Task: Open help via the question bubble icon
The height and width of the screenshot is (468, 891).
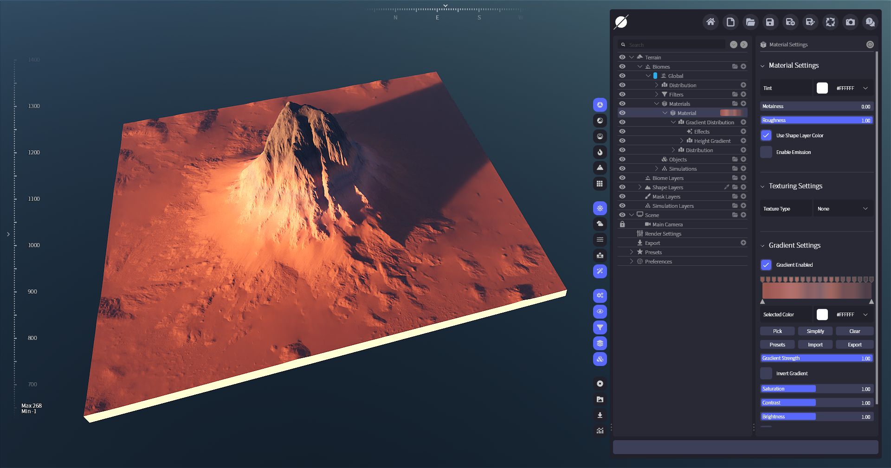Action: (870, 22)
